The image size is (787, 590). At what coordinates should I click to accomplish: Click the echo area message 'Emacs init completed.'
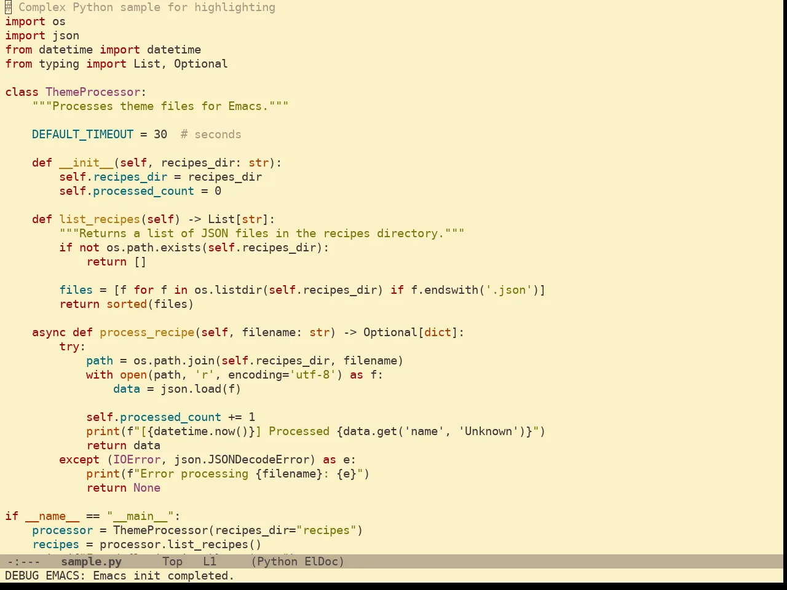click(x=164, y=576)
